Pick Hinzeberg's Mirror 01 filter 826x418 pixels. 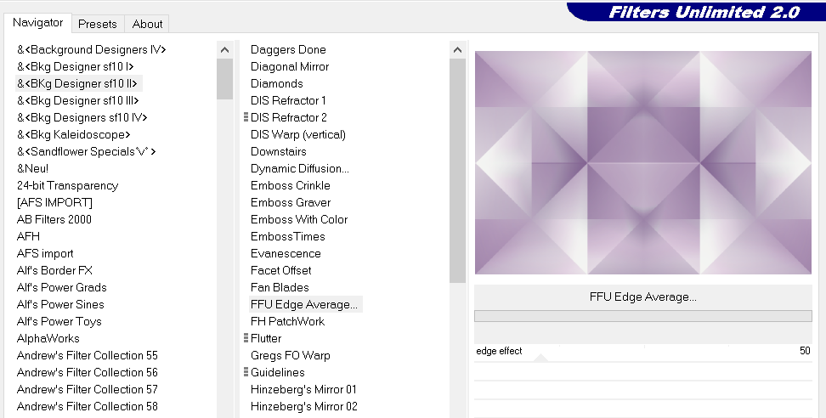[303, 389]
